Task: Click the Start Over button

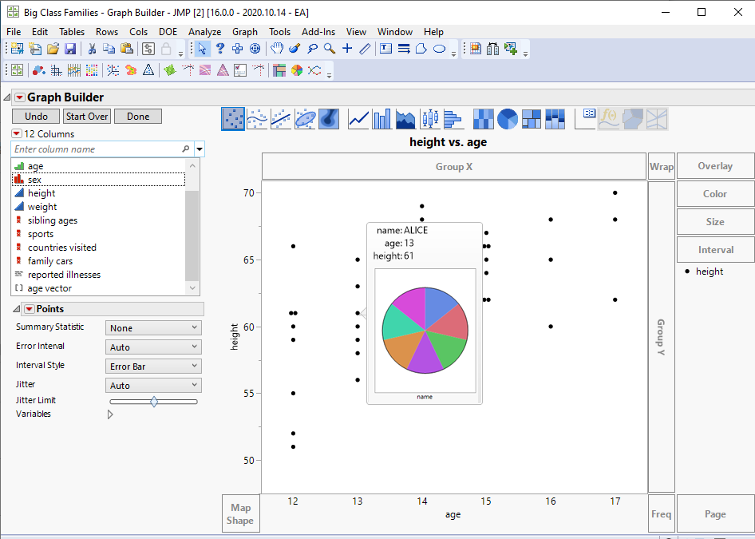Action: coord(87,117)
